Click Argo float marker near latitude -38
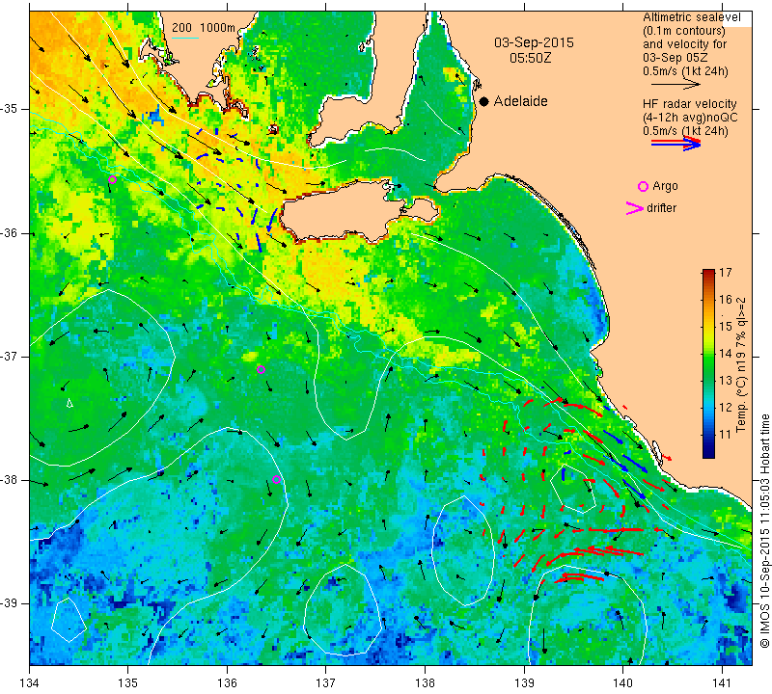772x694 pixels. pyautogui.click(x=276, y=480)
